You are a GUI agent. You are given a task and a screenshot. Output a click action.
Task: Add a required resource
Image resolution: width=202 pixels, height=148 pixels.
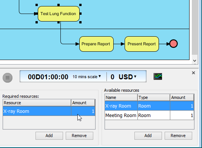tap(49, 136)
